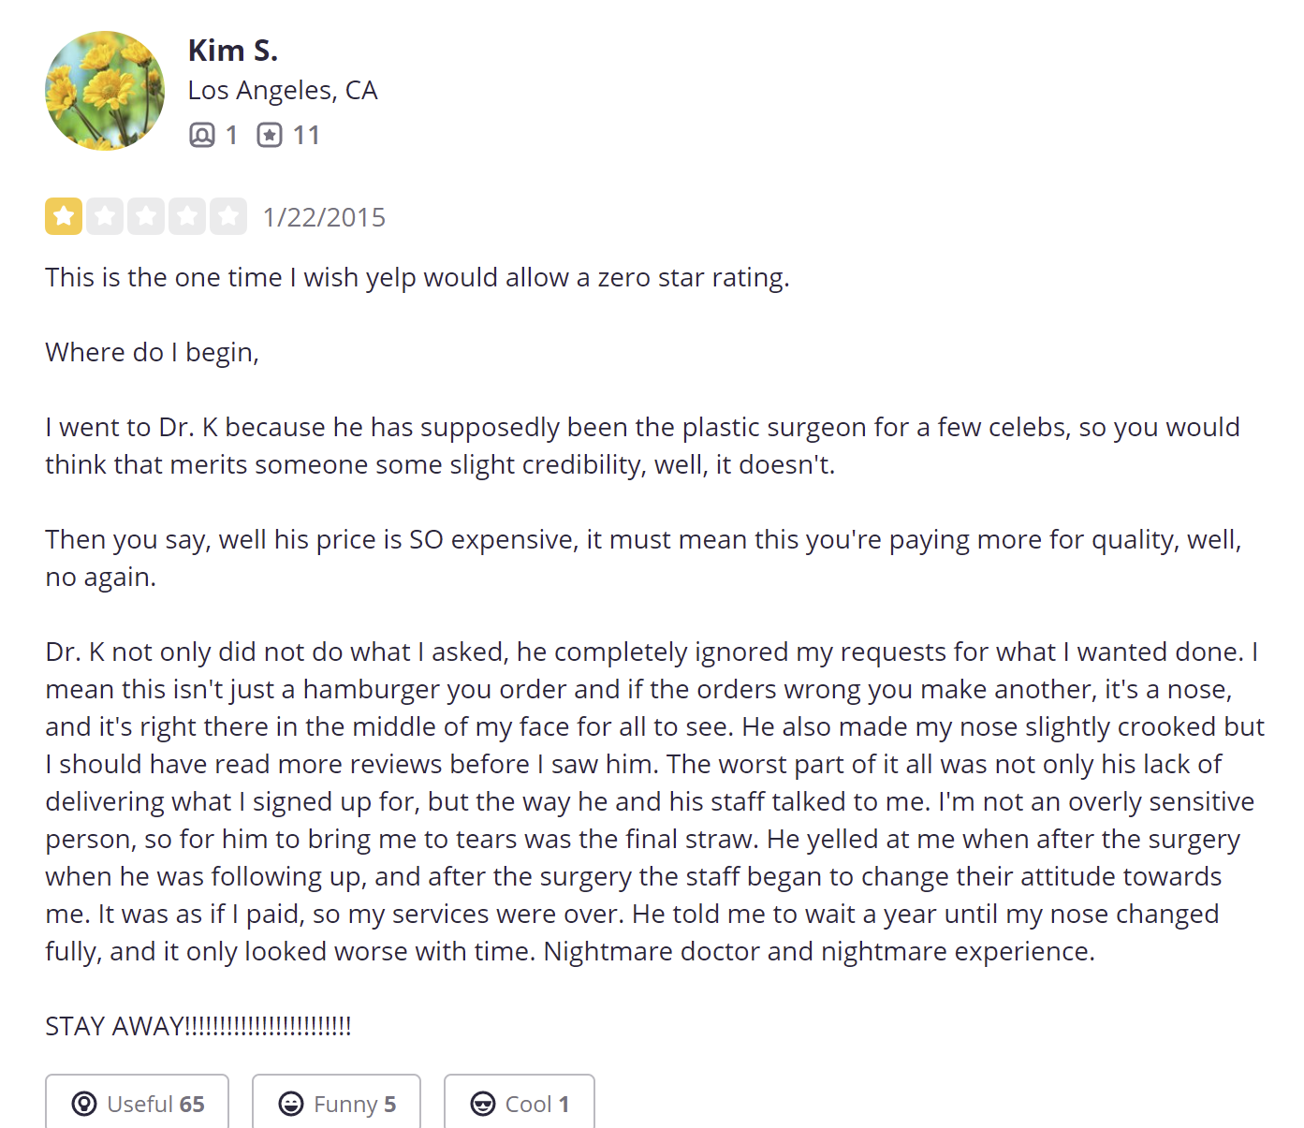Click the filled gold first rating star

[64, 216]
